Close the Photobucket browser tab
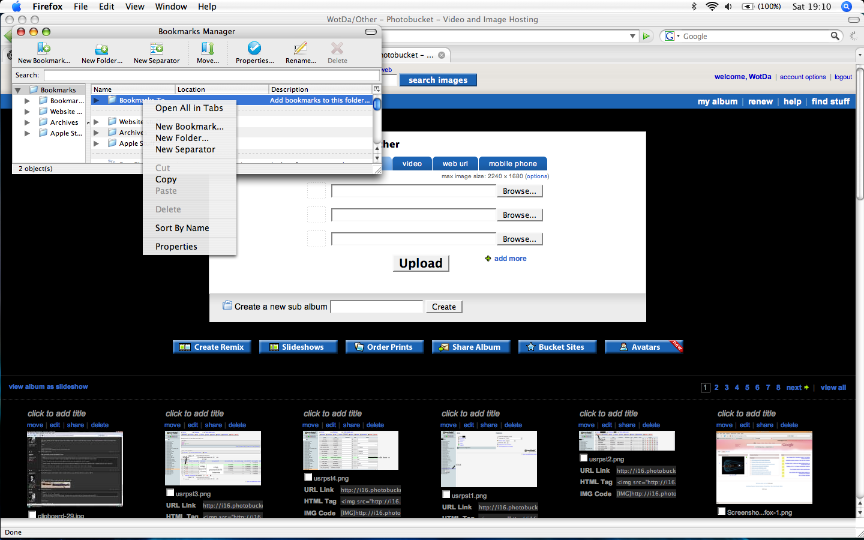864x540 pixels. (x=442, y=55)
